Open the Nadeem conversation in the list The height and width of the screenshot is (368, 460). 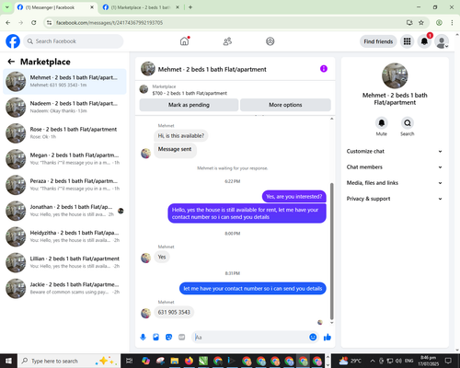point(64,108)
